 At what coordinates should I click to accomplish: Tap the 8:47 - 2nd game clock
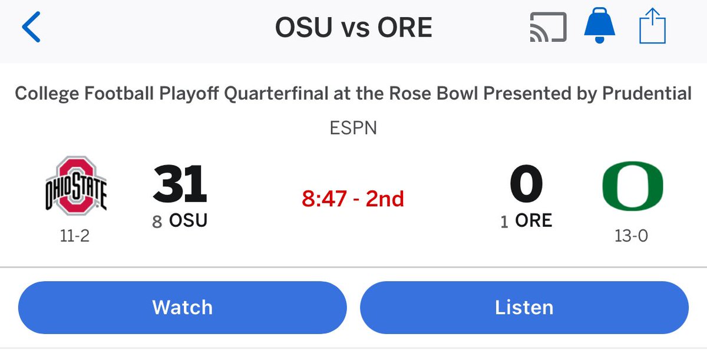[x=353, y=199]
